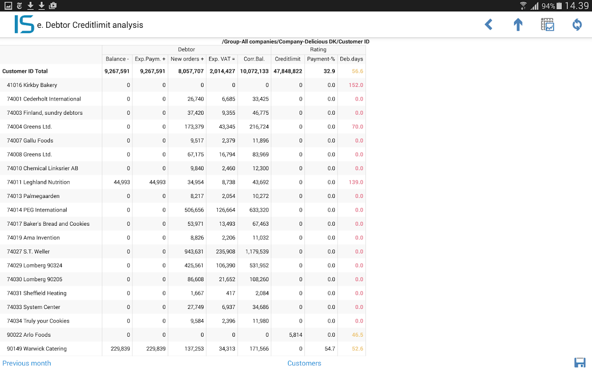The width and height of the screenshot is (592, 370).
Task: Tap S.T. Weller's 943,631 new orders
Action: [194, 252]
